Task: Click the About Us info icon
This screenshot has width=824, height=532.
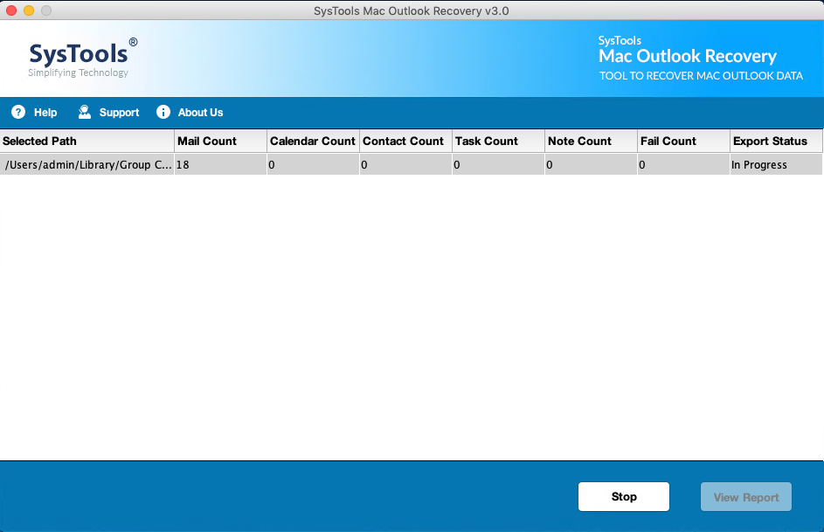Action: point(163,112)
